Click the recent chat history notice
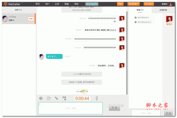Viewport: 177px width, 118px height. pos(82,74)
